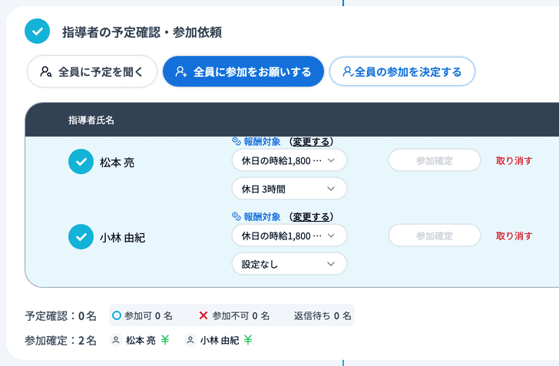
Task: Click 参加確定 button for 松本 亮
Action: [435, 160]
